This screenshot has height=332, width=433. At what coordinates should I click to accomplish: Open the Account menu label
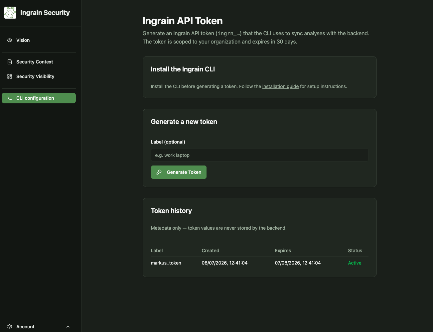coord(25,327)
